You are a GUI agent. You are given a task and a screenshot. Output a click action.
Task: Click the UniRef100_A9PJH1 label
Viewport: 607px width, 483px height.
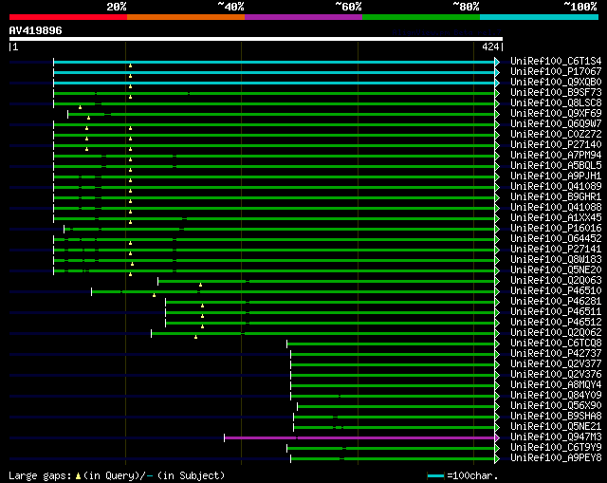point(556,176)
